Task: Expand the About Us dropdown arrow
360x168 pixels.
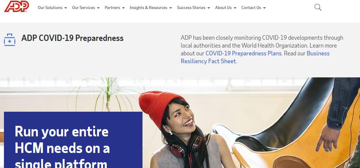Action: [x=235, y=8]
